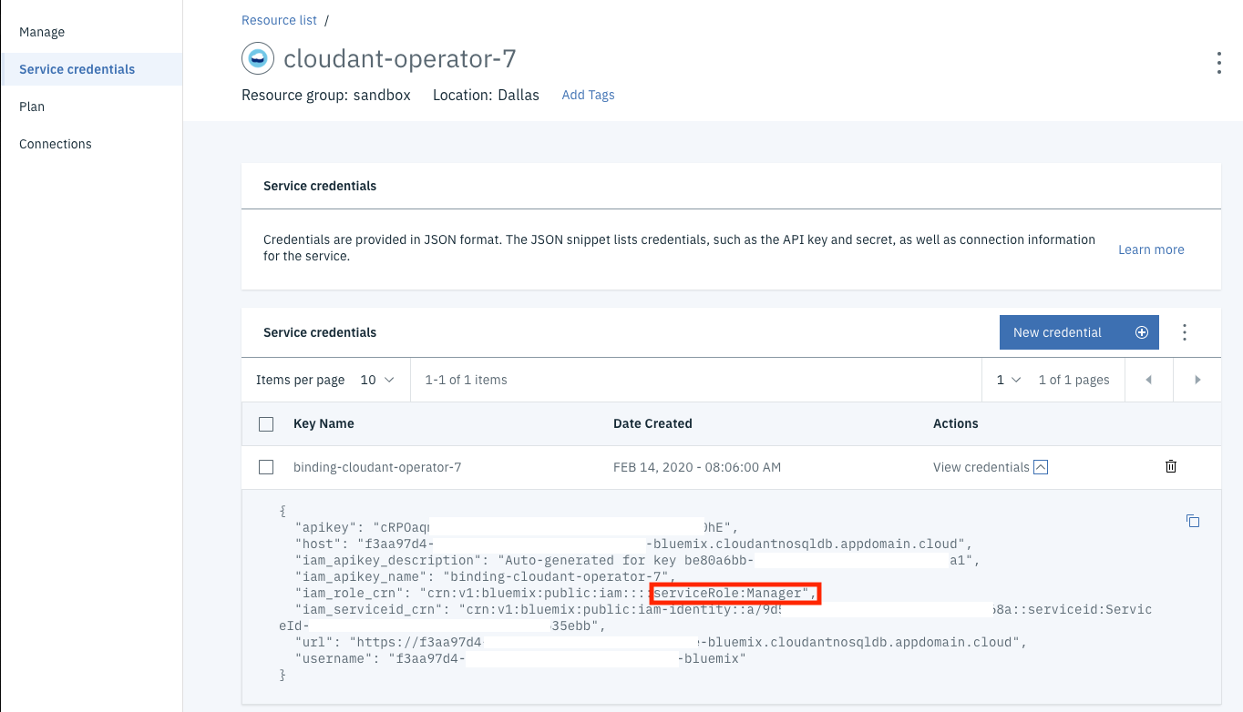Delete the binding-cloudant-operator-7 credential

point(1171,467)
